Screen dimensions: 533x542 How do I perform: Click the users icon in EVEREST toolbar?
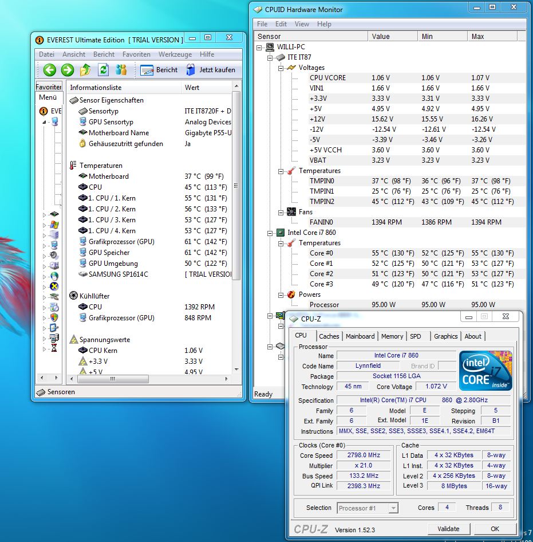click(x=121, y=70)
